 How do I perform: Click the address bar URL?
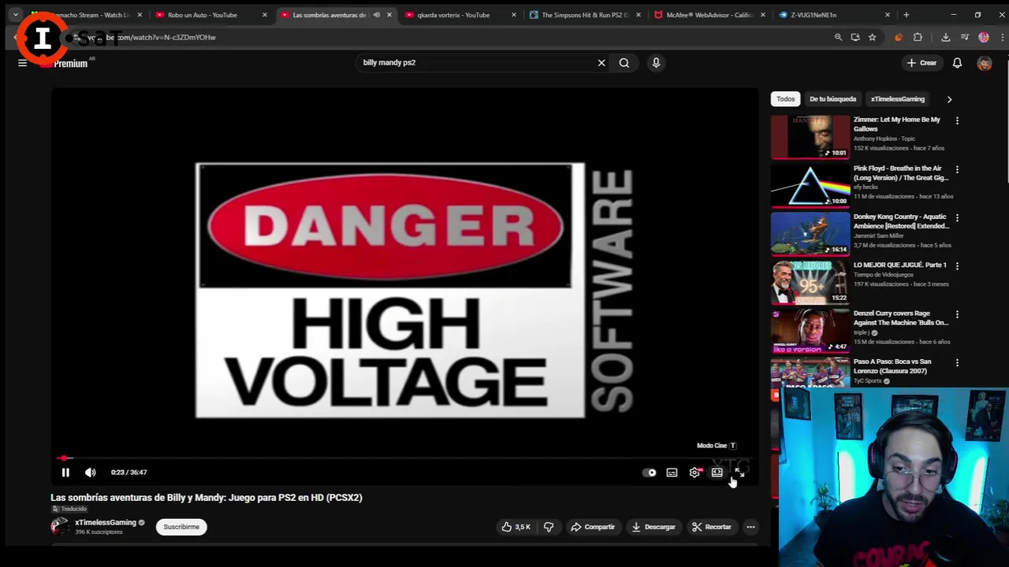(152, 37)
